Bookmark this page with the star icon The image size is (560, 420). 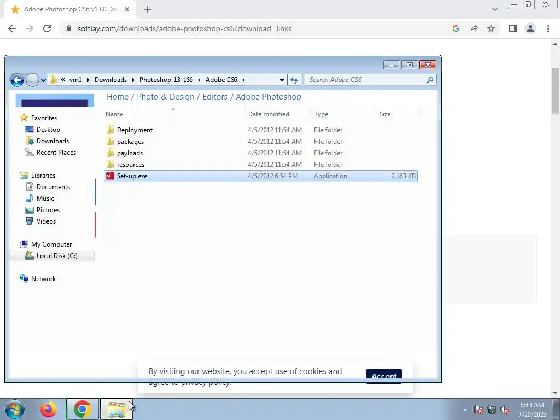click(491, 28)
